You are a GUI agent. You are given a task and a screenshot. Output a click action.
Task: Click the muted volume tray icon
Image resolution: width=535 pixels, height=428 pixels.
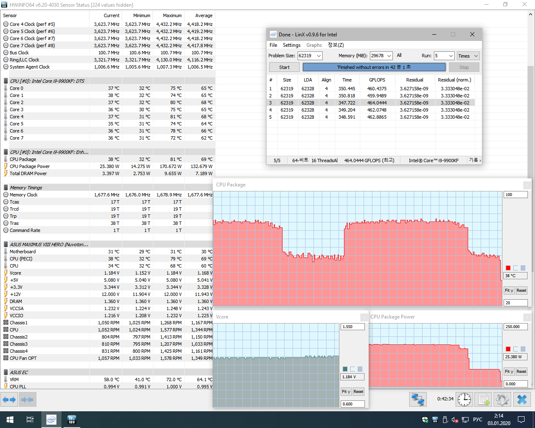coord(455,420)
